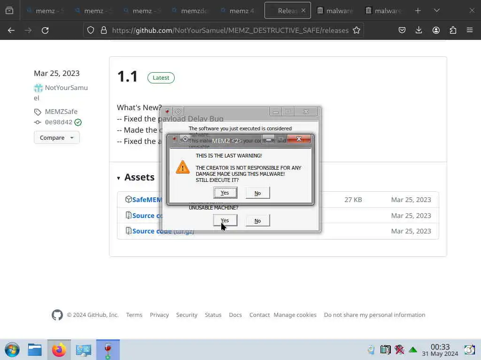481x360 pixels.
Task: Open the file manager taskbar icon
Action: (35, 350)
